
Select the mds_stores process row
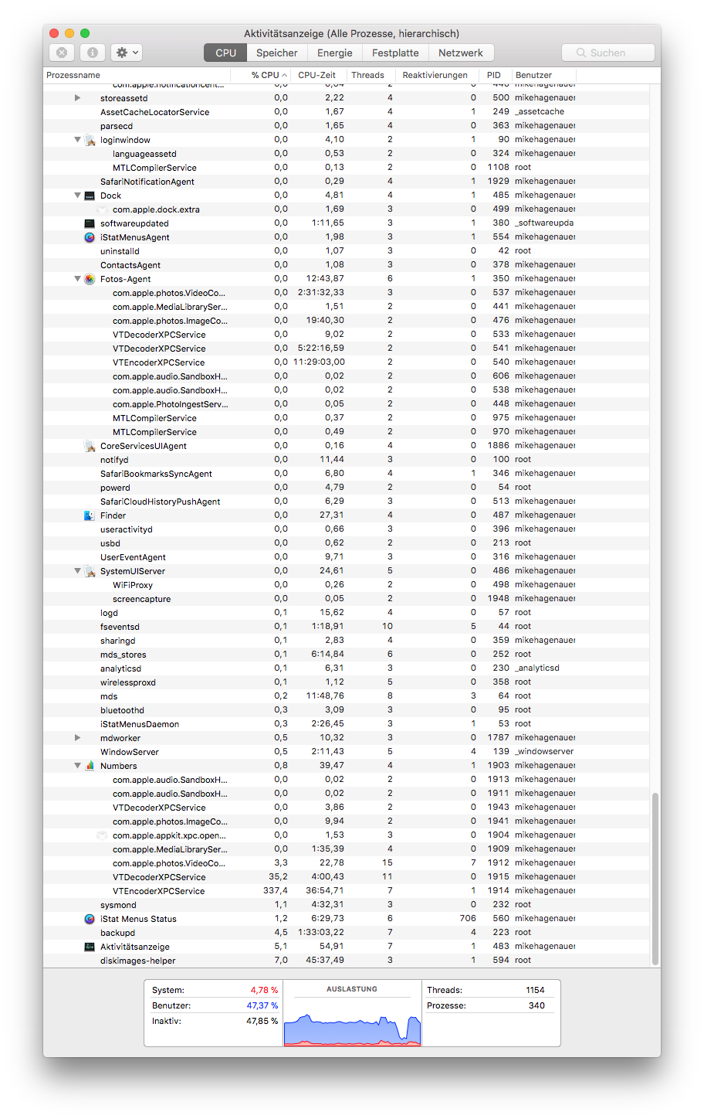(347, 655)
